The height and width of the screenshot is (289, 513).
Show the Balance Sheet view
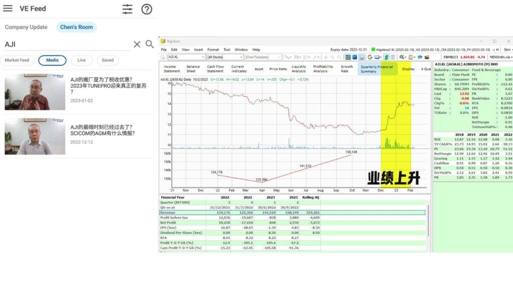point(193,69)
